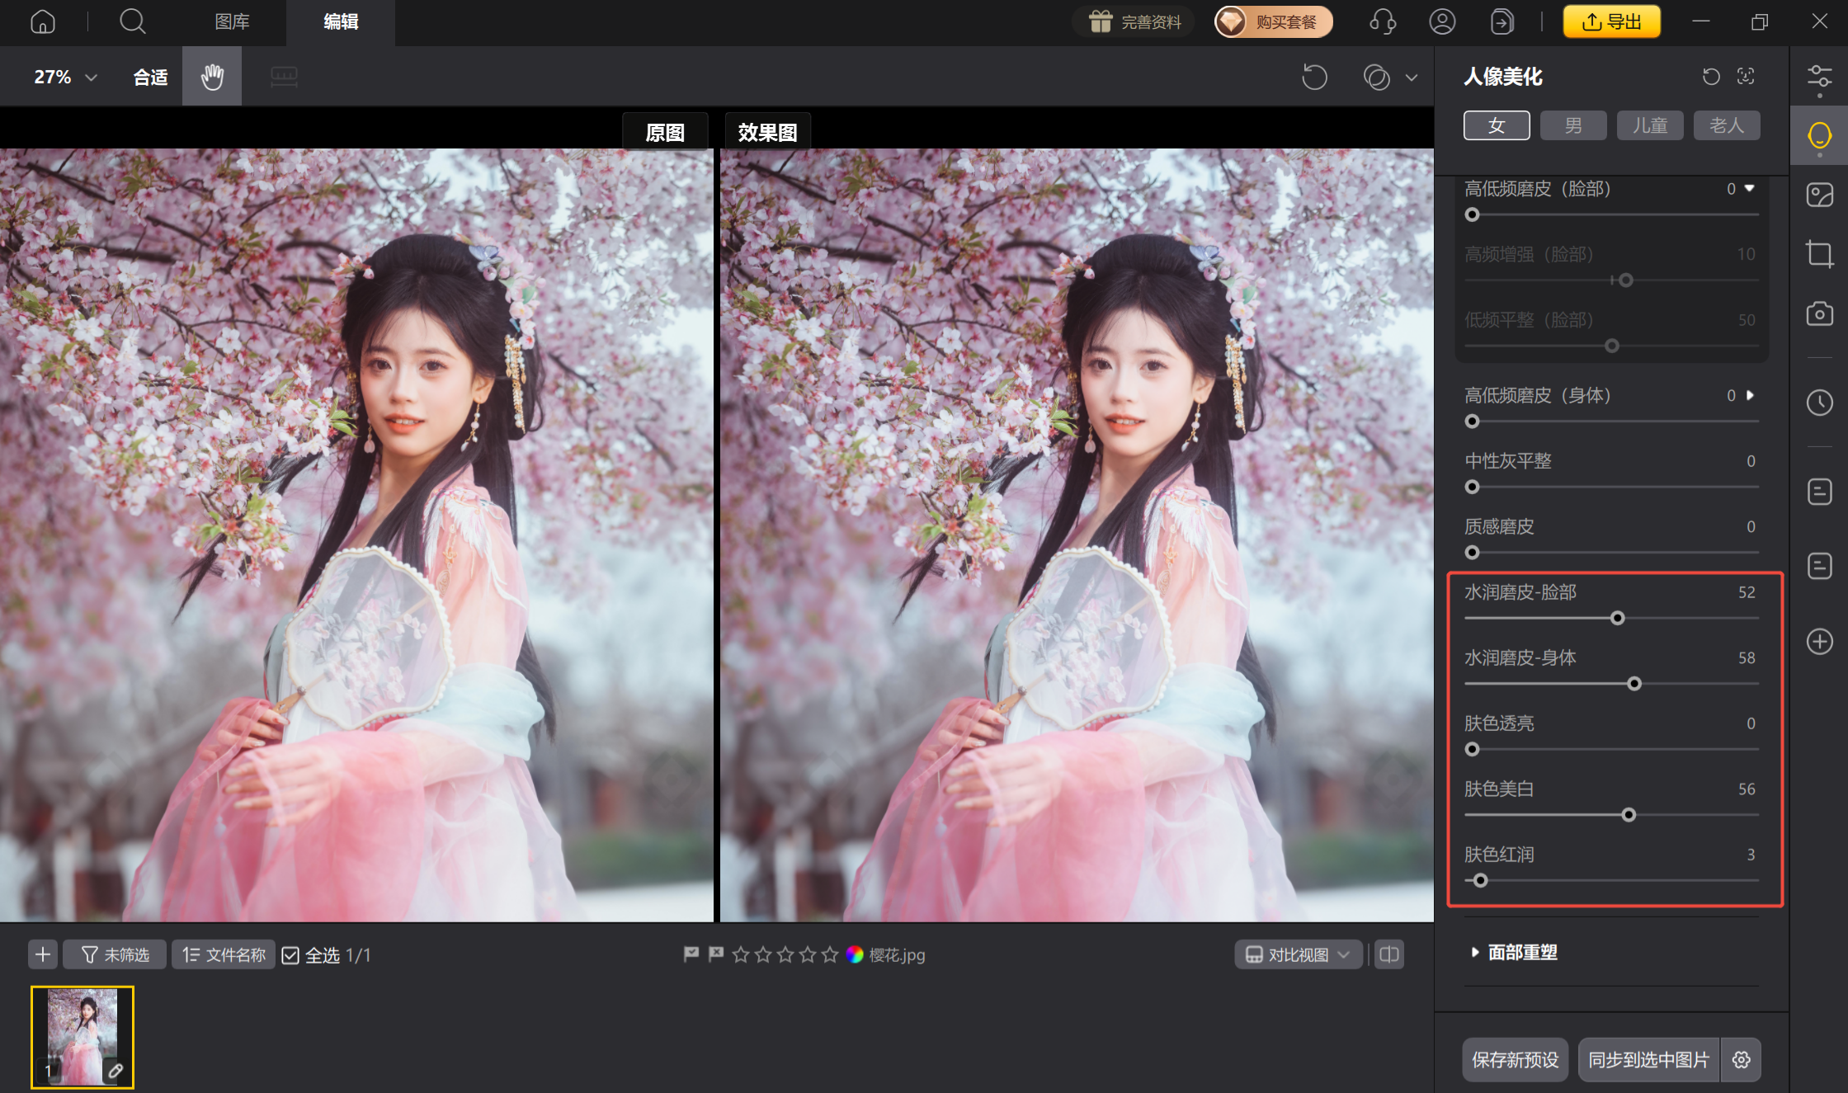Expand the 面部重塑 section
This screenshot has height=1093, width=1848.
point(1522,952)
